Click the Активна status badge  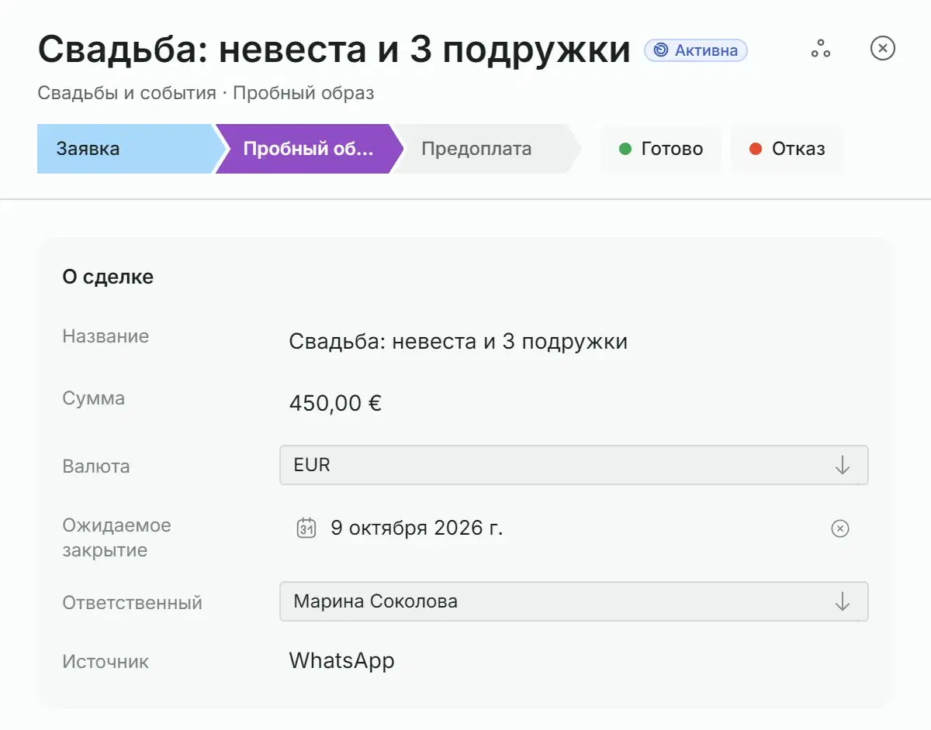(x=696, y=50)
